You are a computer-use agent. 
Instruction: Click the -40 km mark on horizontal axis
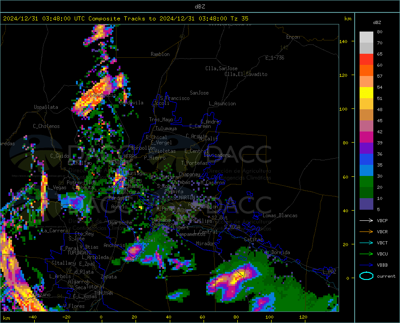click(x=32, y=317)
